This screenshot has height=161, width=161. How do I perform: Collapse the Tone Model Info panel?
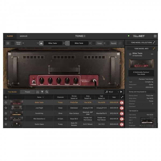[154, 49]
